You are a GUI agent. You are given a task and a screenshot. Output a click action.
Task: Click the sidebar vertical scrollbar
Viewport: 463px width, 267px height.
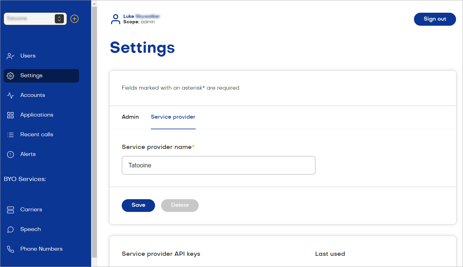coord(94,132)
